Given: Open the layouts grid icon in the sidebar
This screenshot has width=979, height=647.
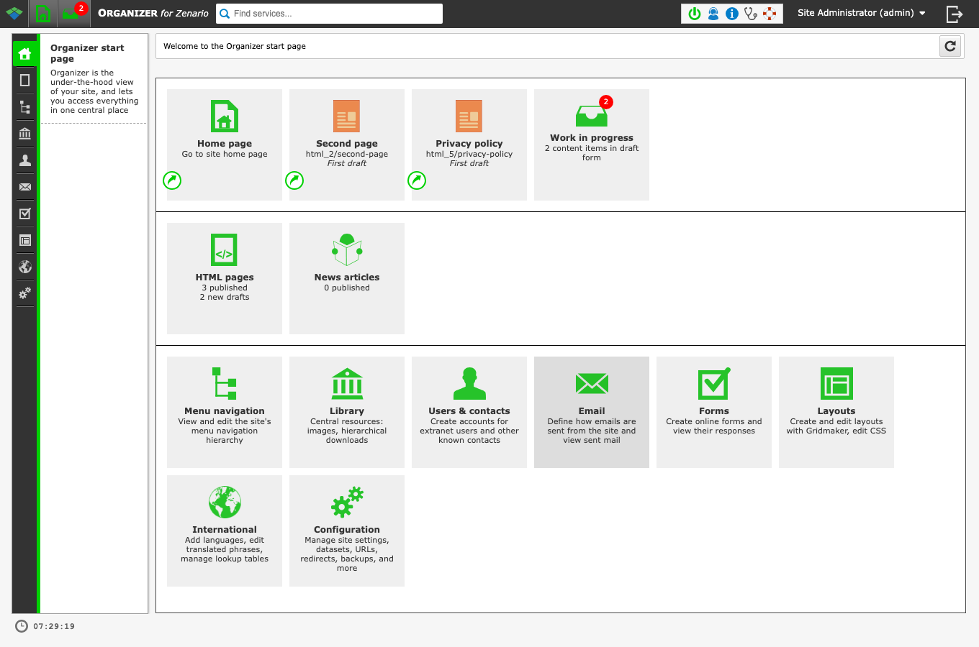Looking at the screenshot, I should pyautogui.click(x=25, y=240).
